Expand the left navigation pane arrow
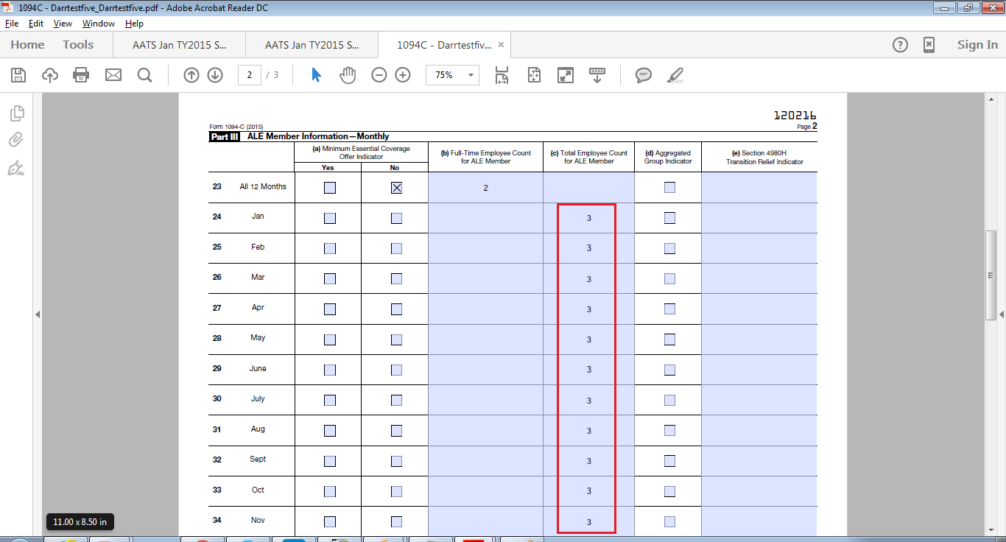Screen dimensions: 1006x542 (38, 314)
